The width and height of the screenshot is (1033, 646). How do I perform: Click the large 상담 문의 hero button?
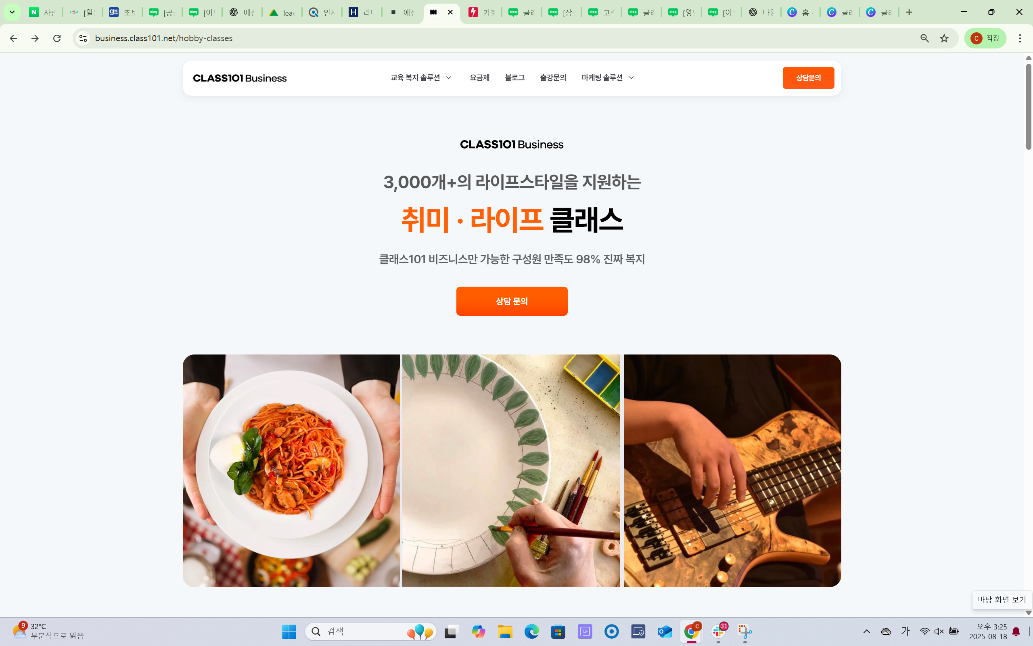click(x=512, y=301)
